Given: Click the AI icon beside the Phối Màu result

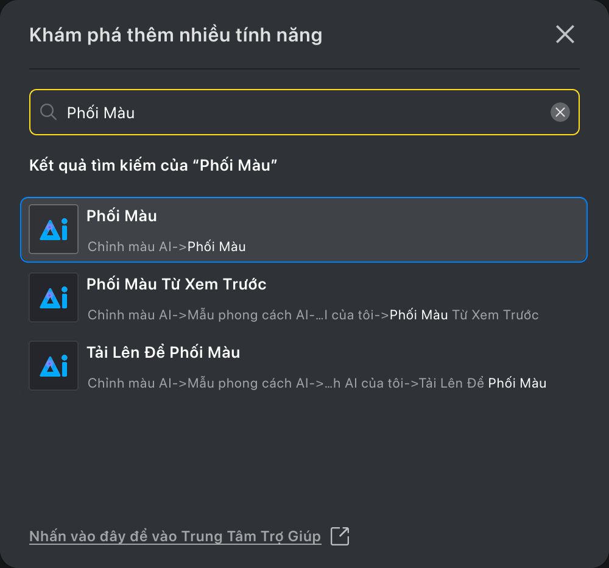Looking at the screenshot, I should point(54,229).
